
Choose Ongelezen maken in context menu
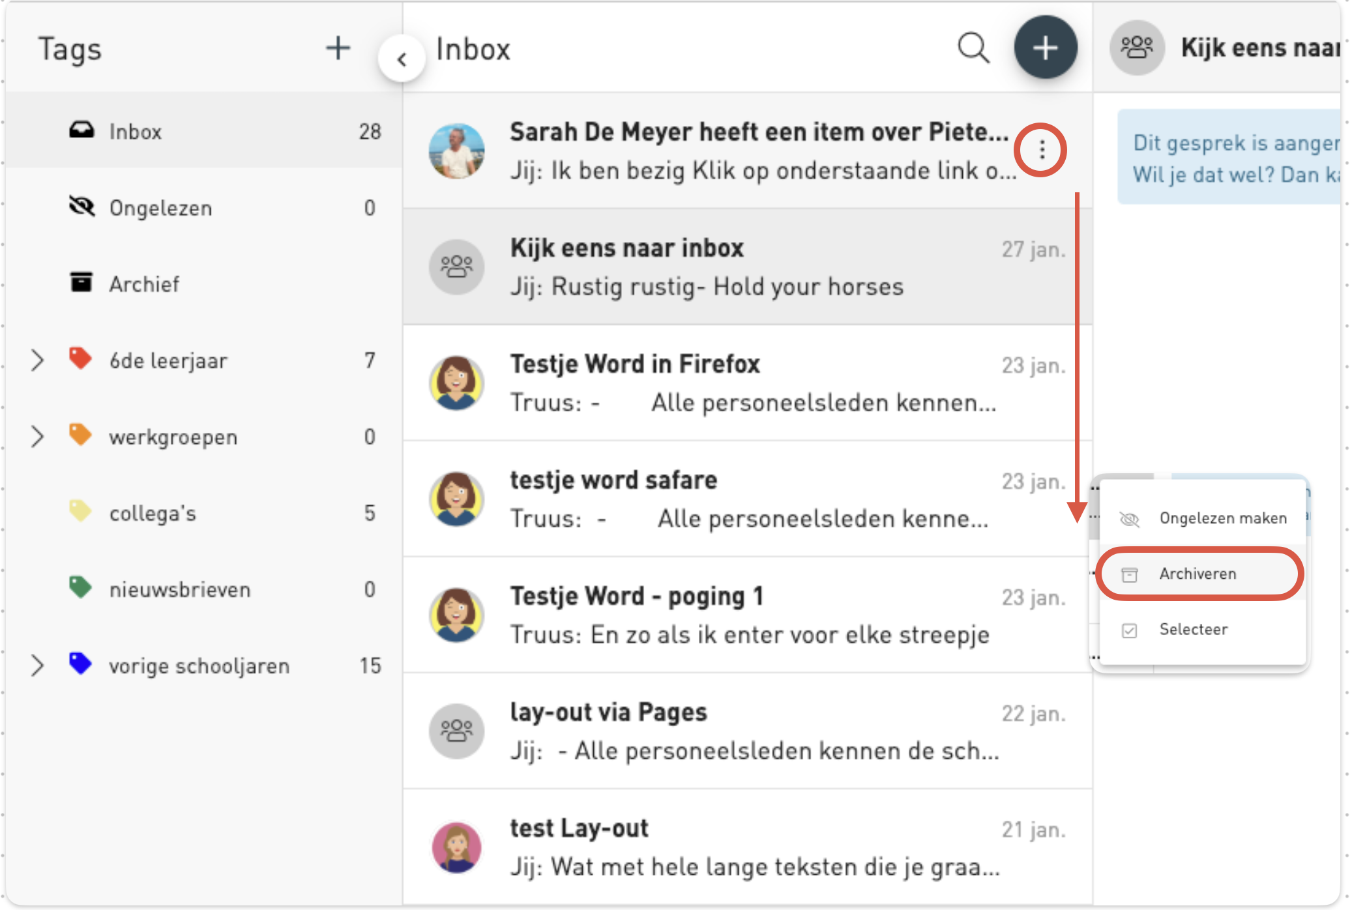pyautogui.click(x=1222, y=518)
